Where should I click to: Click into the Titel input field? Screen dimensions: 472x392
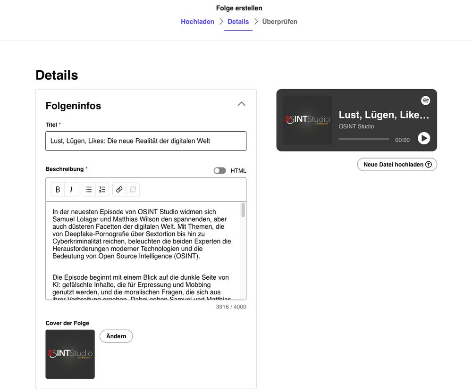coord(146,141)
